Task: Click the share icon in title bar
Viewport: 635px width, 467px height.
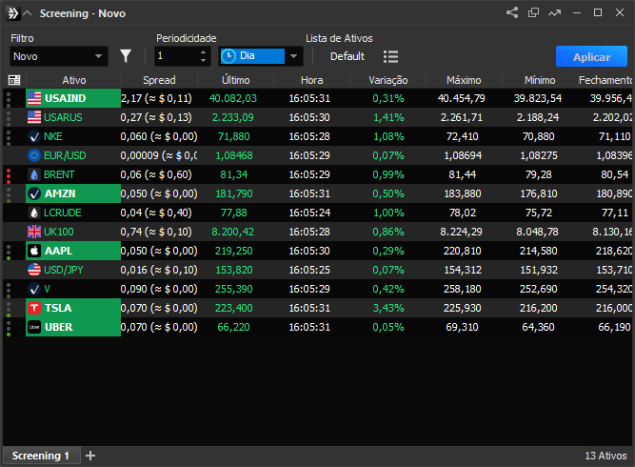Action: [512, 13]
